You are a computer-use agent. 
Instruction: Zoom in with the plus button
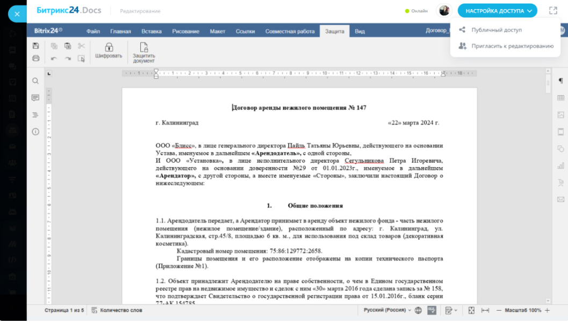[548, 310]
